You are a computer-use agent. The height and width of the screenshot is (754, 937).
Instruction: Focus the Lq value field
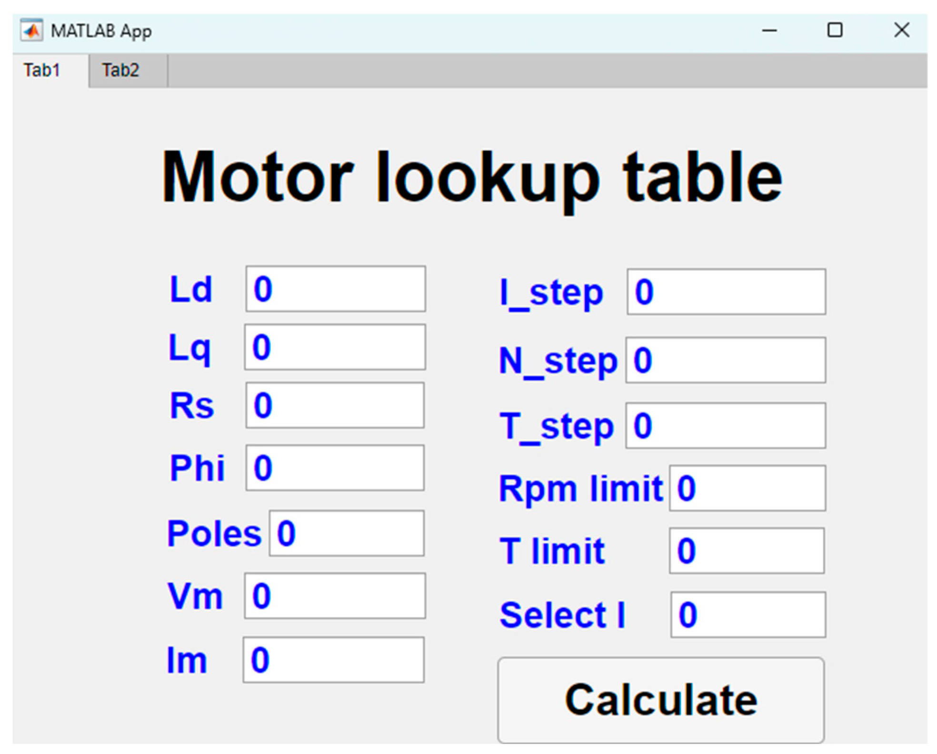(x=335, y=347)
